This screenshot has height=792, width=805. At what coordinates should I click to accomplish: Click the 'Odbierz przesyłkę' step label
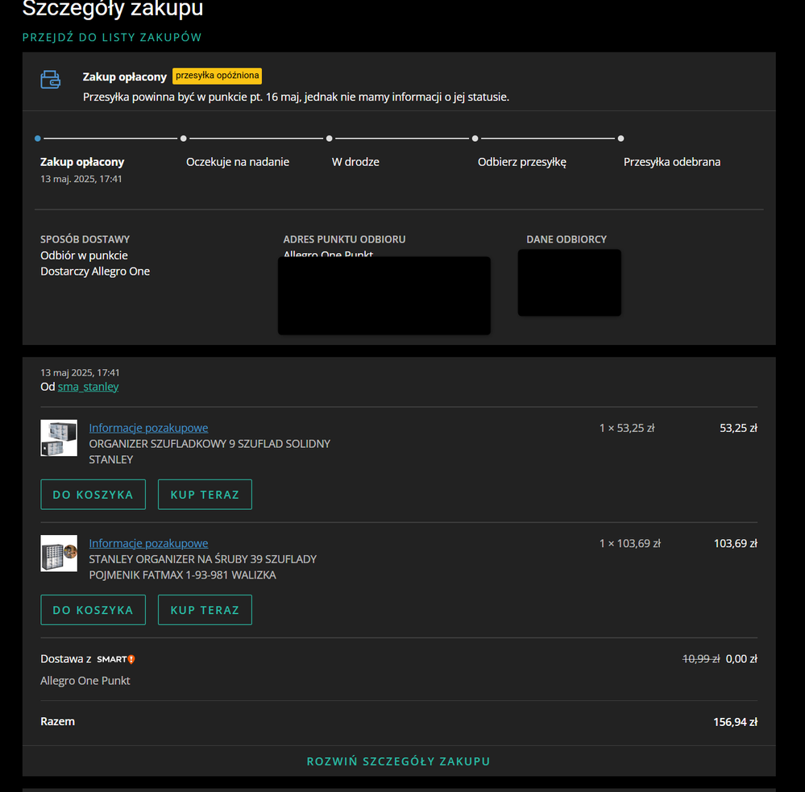[x=521, y=162]
